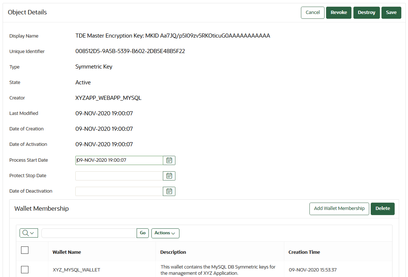Run the search with the Go button
The image size is (408, 277).
click(143, 233)
